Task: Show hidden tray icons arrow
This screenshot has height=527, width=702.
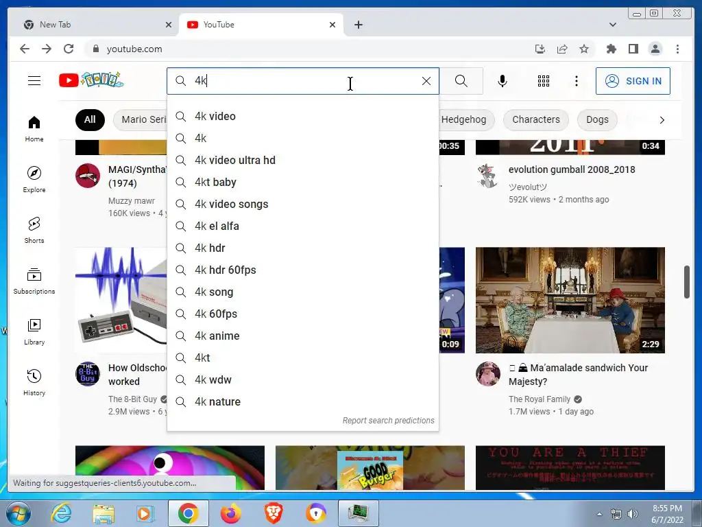Action: [x=599, y=514]
